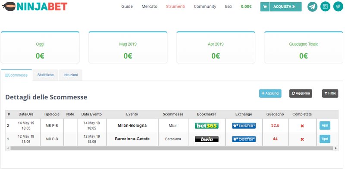Screen dimensions: 345x170
Task: Open the Community menu
Action: (205, 6)
